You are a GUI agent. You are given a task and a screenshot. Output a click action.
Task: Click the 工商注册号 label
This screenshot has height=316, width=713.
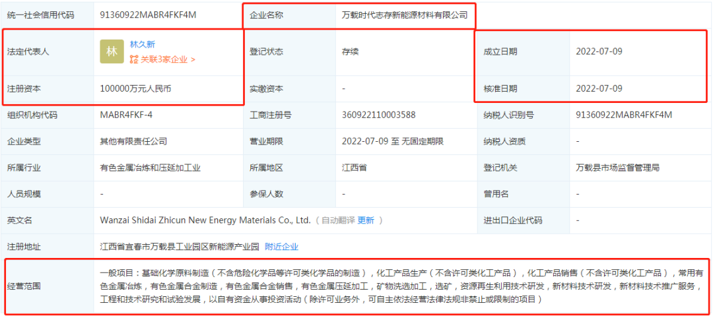tap(271, 115)
